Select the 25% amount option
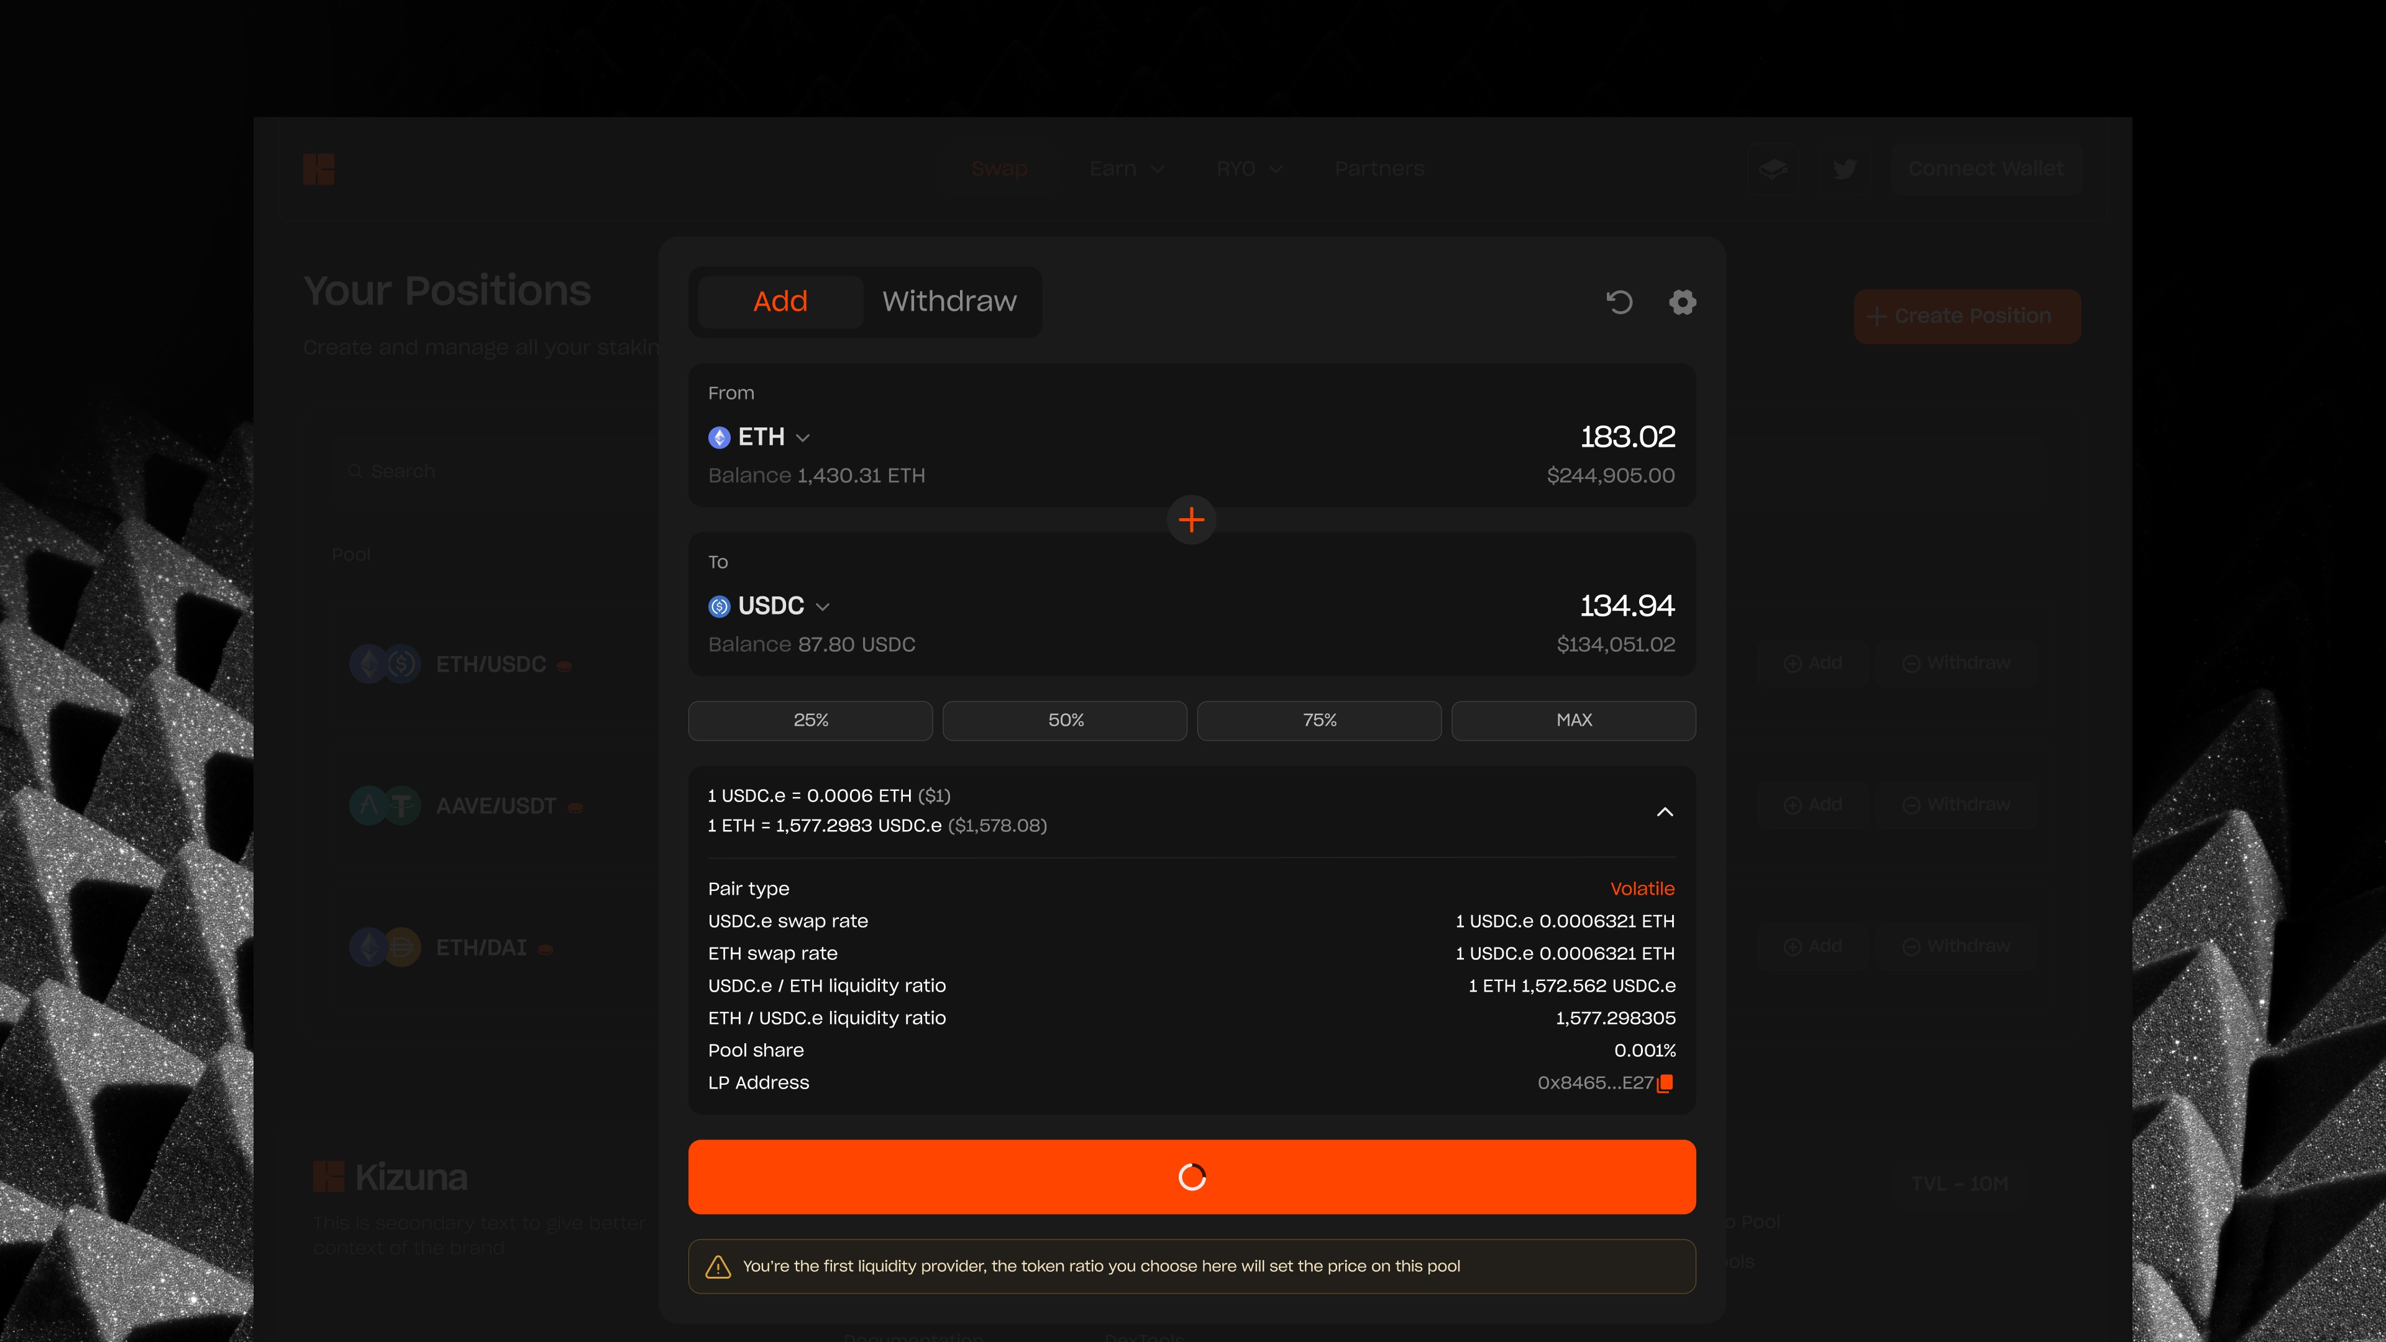The width and height of the screenshot is (2386, 1342). coord(810,719)
